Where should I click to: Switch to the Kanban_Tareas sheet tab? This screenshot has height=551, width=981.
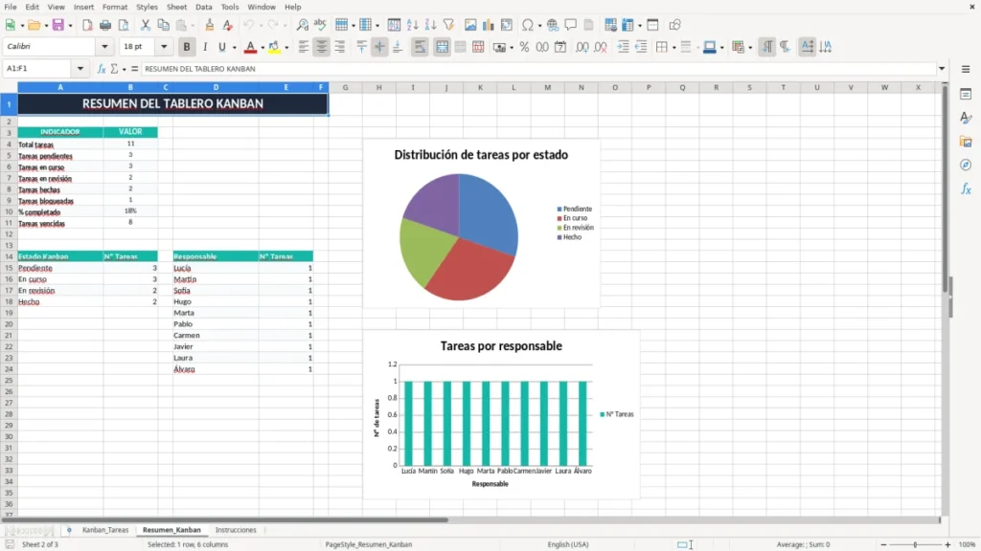(105, 530)
